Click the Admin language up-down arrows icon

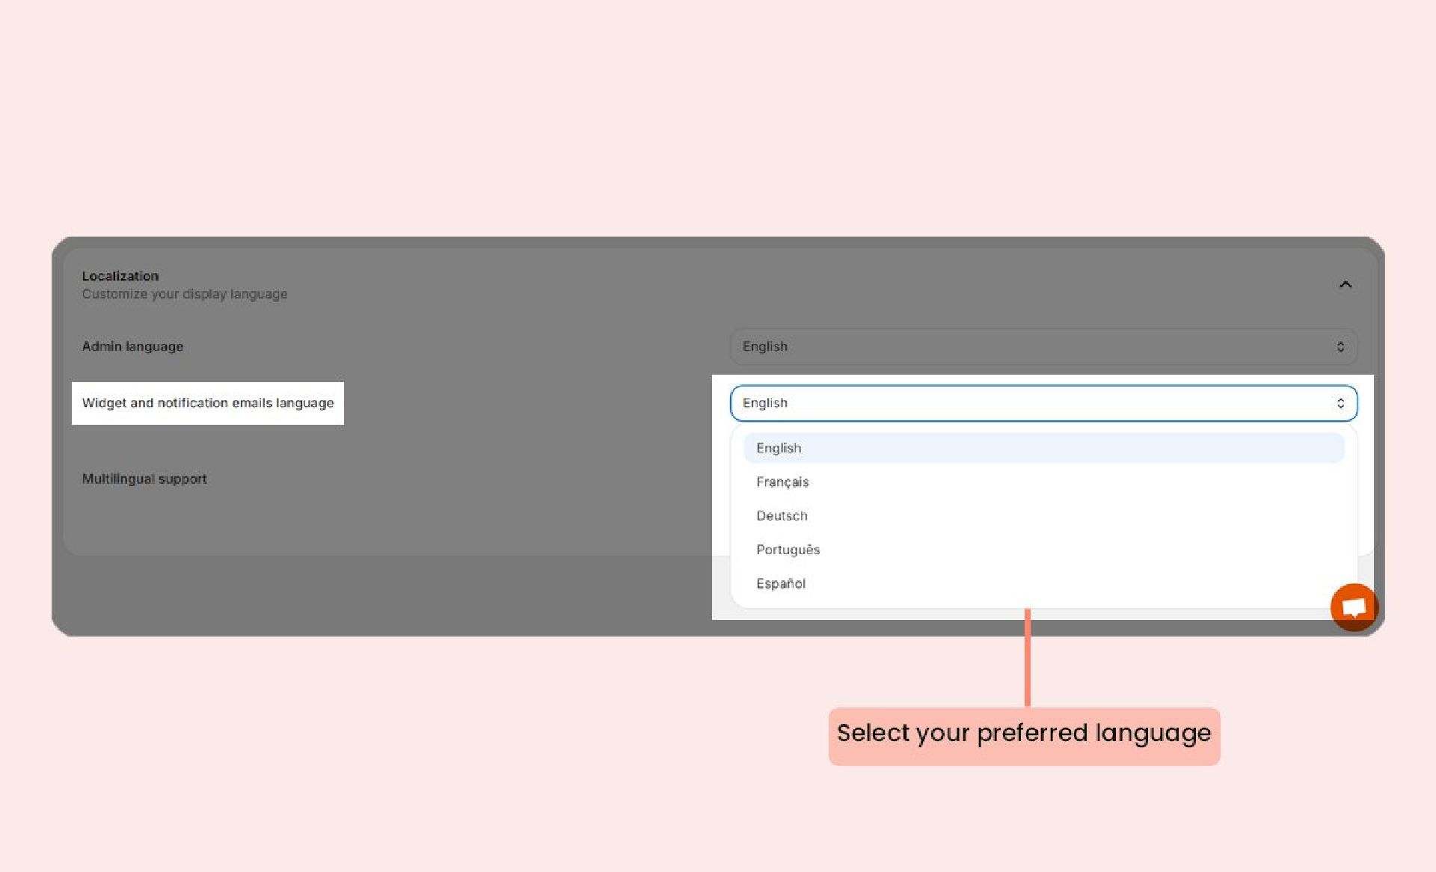pyautogui.click(x=1340, y=347)
